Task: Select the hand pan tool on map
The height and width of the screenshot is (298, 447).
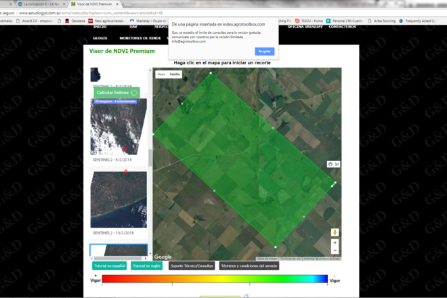Action: (330, 164)
